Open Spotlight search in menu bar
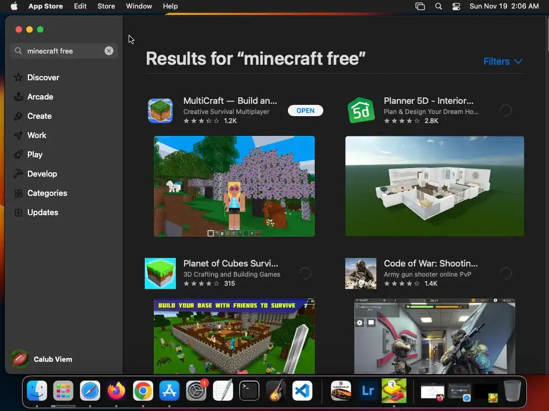The height and width of the screenshot is (411, 549). tap(439, 6)
